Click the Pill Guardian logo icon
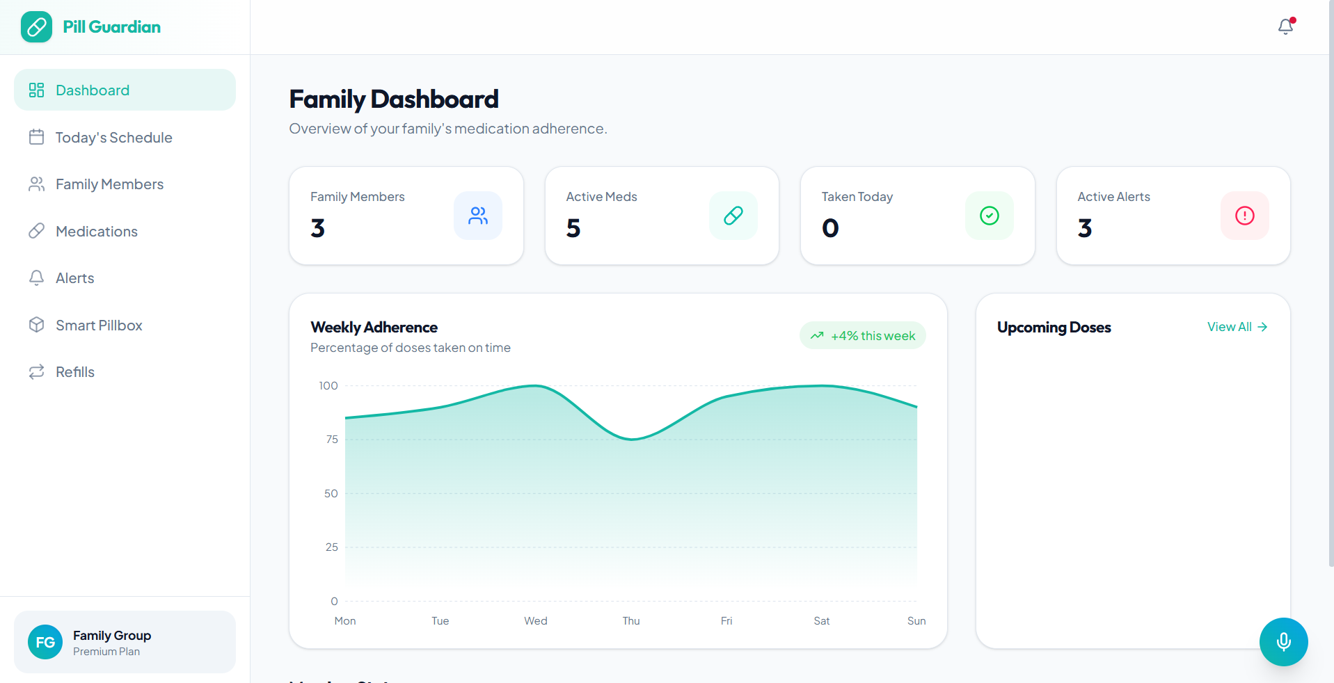This screenshot has height=683, width=1334. click(x=36, y=27)
